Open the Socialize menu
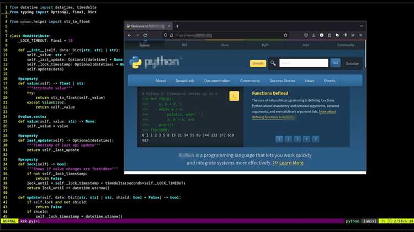The width and height of the screenshot is (414, 232). pos(352,63)
